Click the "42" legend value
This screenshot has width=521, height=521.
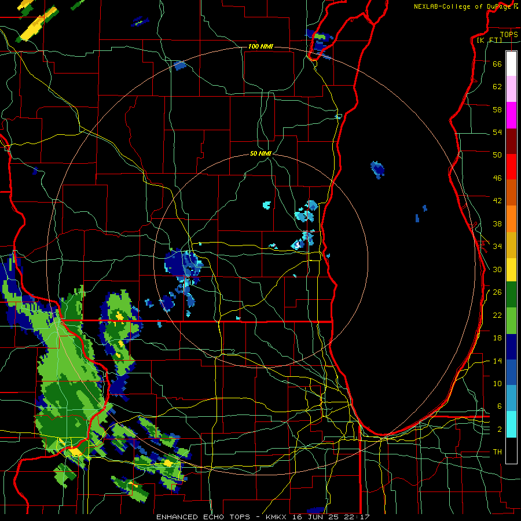pyautogui.click(x=497, y=201)
